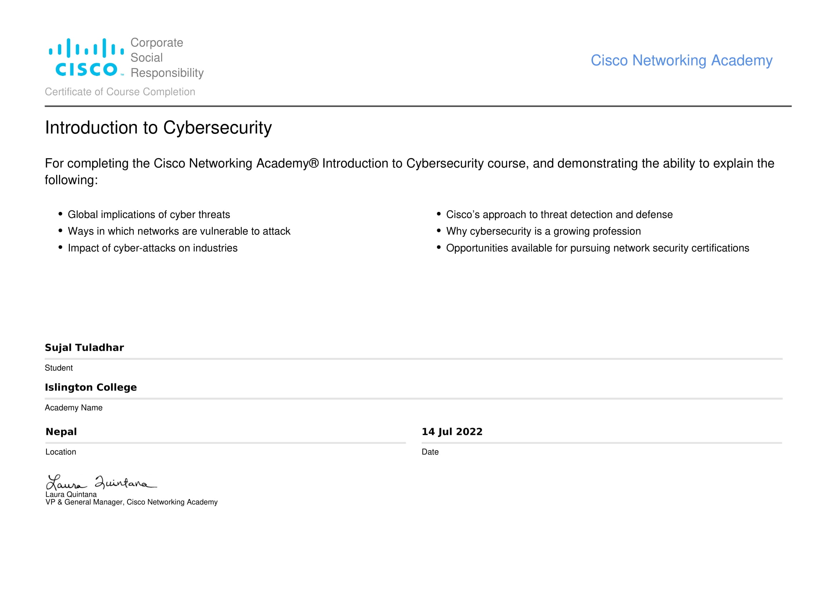Click the student name Sujal Tuladhar
The width and height of the screenshot is (837, 592).
point(84,348)
